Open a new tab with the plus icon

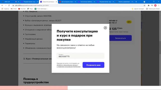pyautogui.click(x=136, y=2)
